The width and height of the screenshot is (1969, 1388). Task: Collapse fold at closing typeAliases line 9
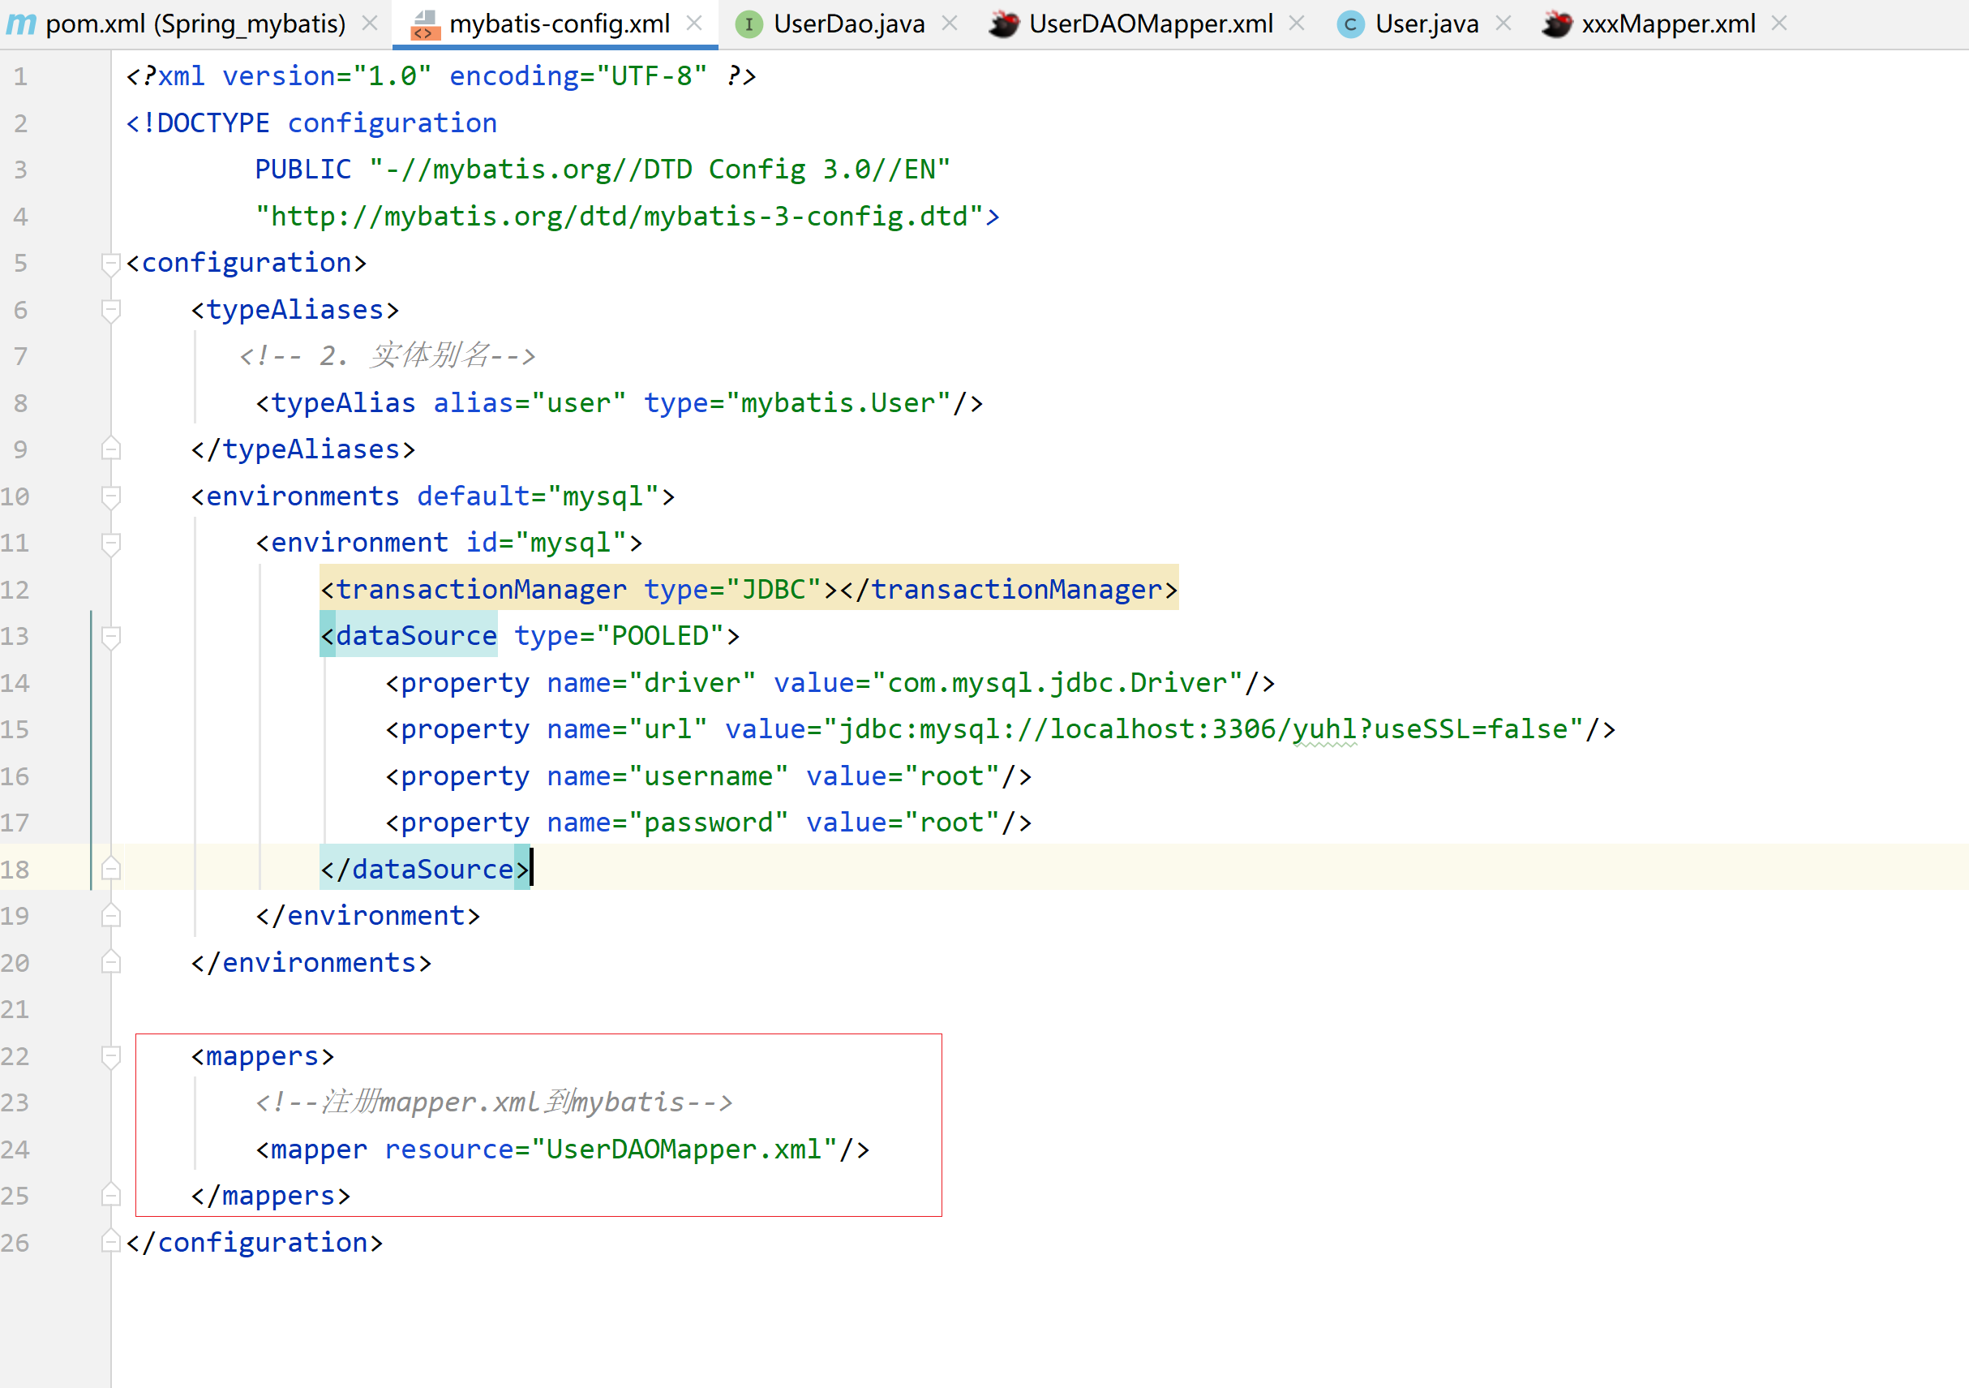click(x=110, y=449)
